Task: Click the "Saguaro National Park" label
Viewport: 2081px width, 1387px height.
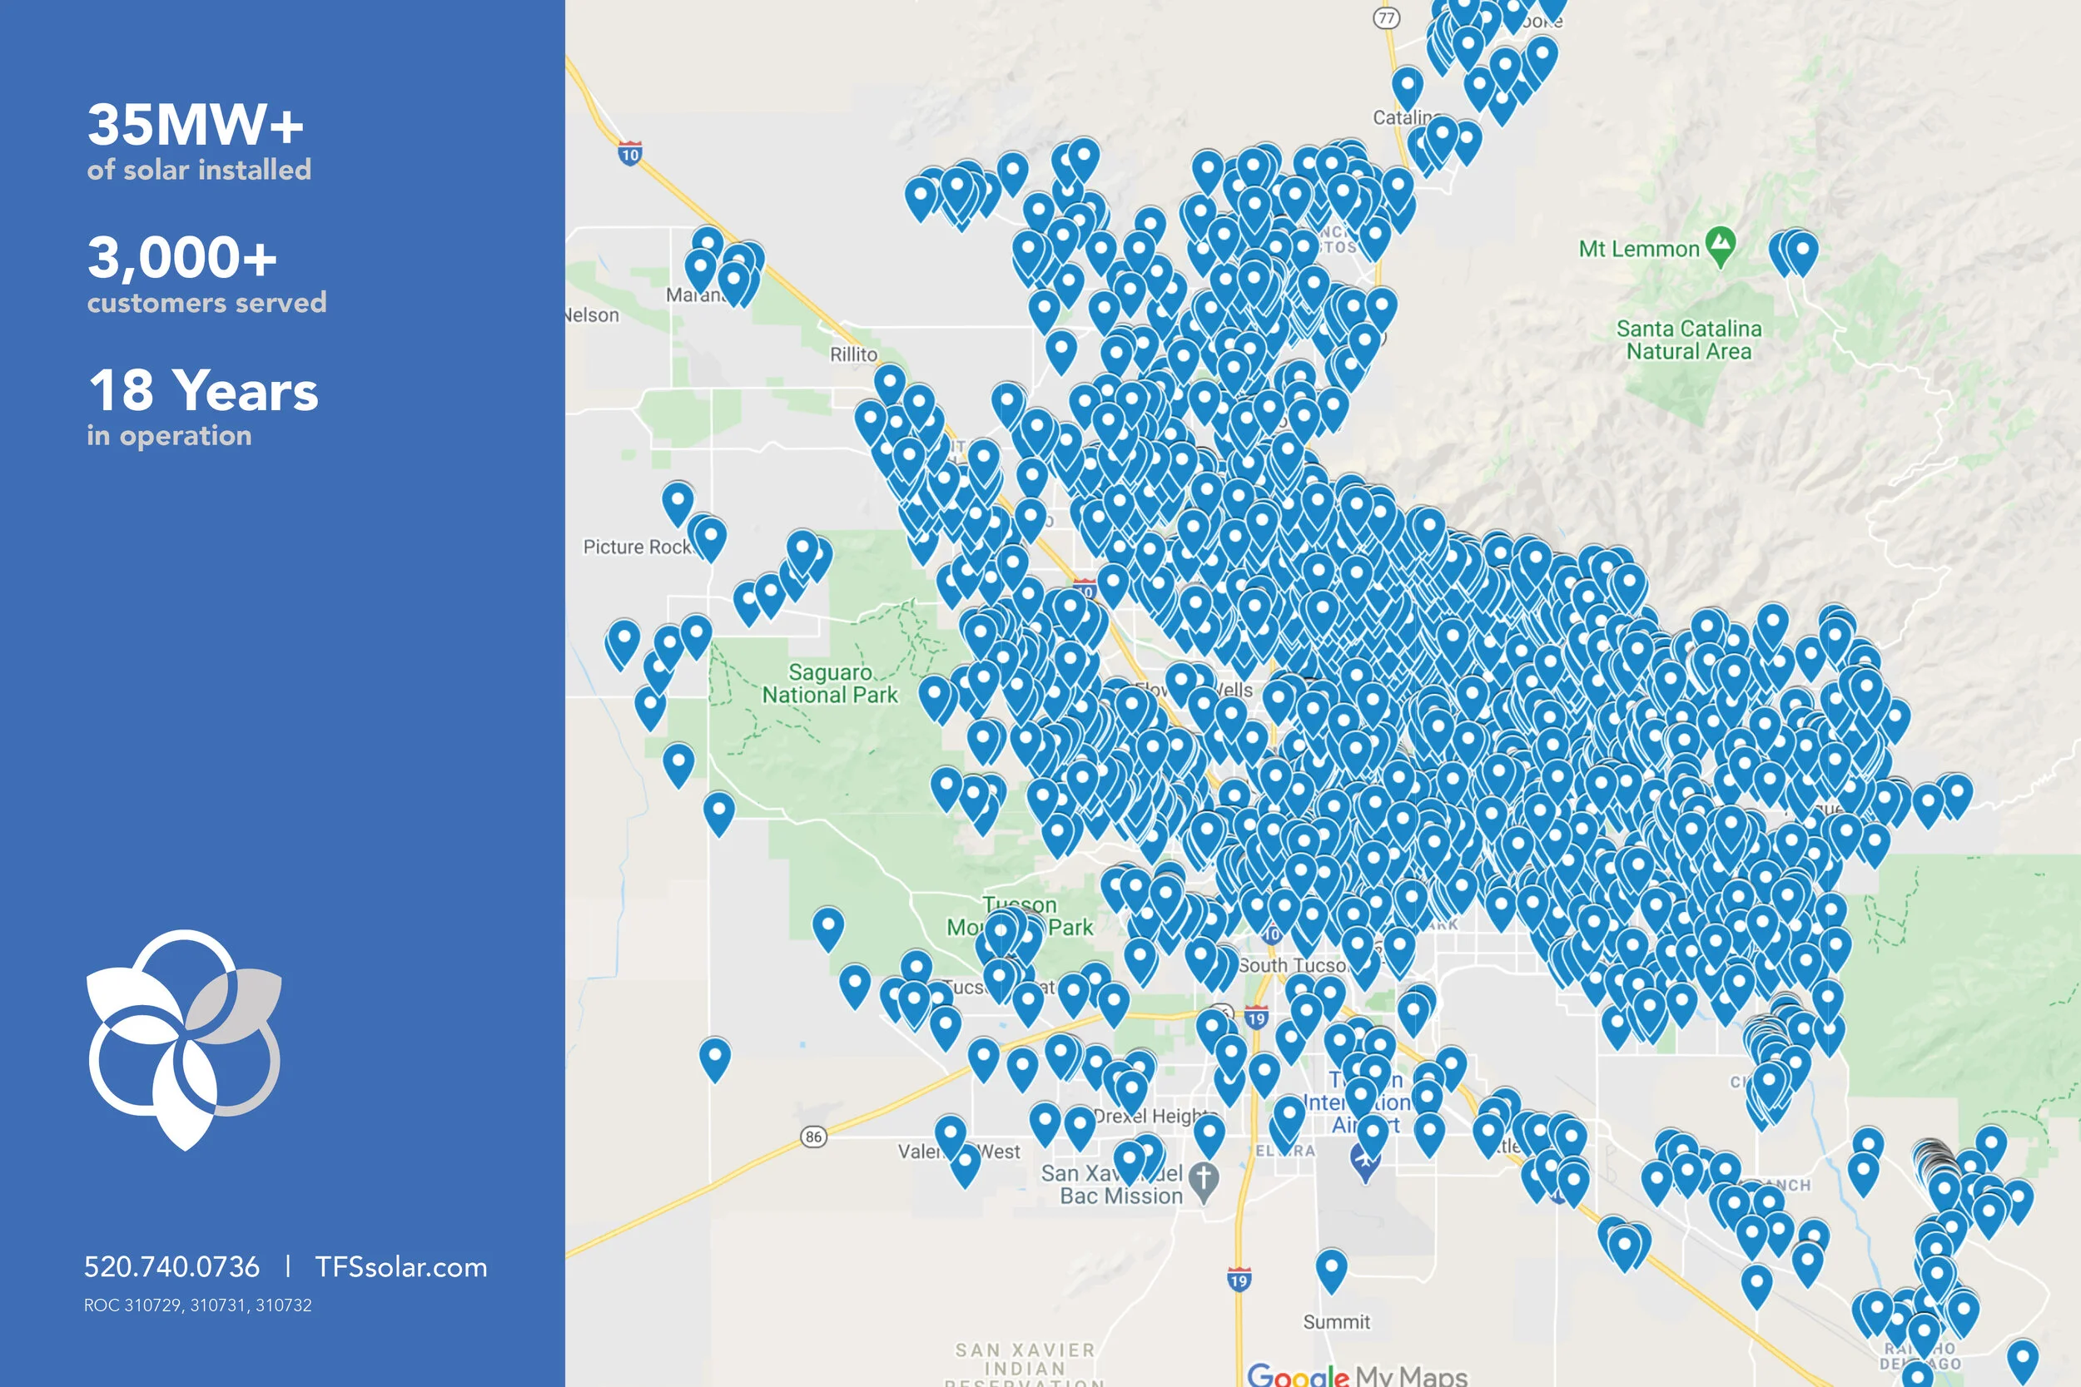Action: (830, 684)
